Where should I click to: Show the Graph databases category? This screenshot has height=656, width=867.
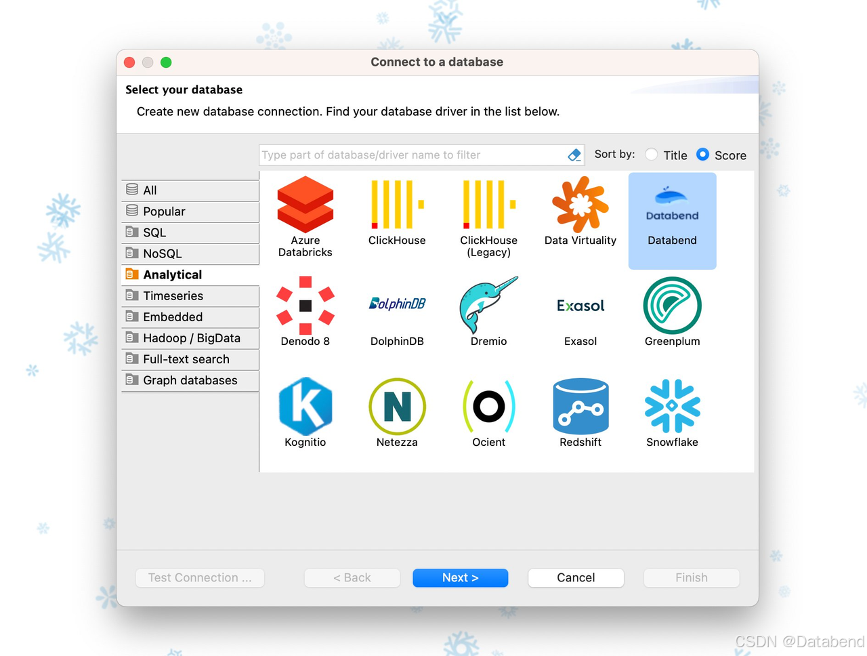(x=190, y=380)
